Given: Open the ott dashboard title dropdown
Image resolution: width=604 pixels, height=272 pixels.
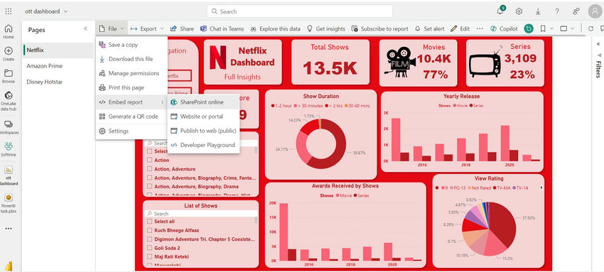Looking at the screenshot, I should tap(65, 11).
